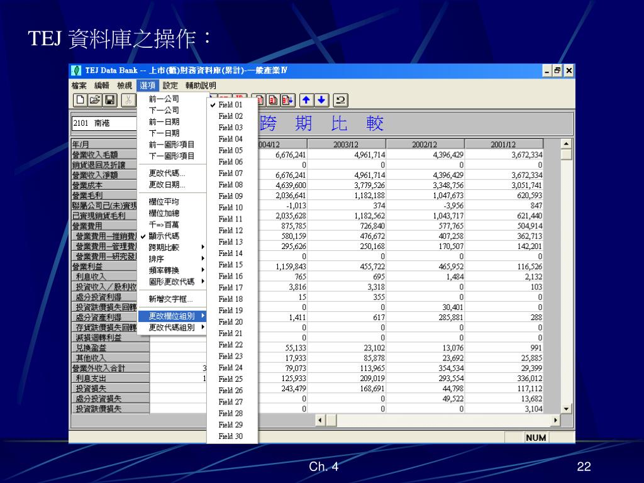Viewport: 644px width, 483px height.
Task: Click the 2001/12 column header
Action: click(x=504, y=144)
